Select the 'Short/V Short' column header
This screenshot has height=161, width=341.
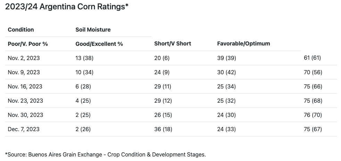pos(173,43)
